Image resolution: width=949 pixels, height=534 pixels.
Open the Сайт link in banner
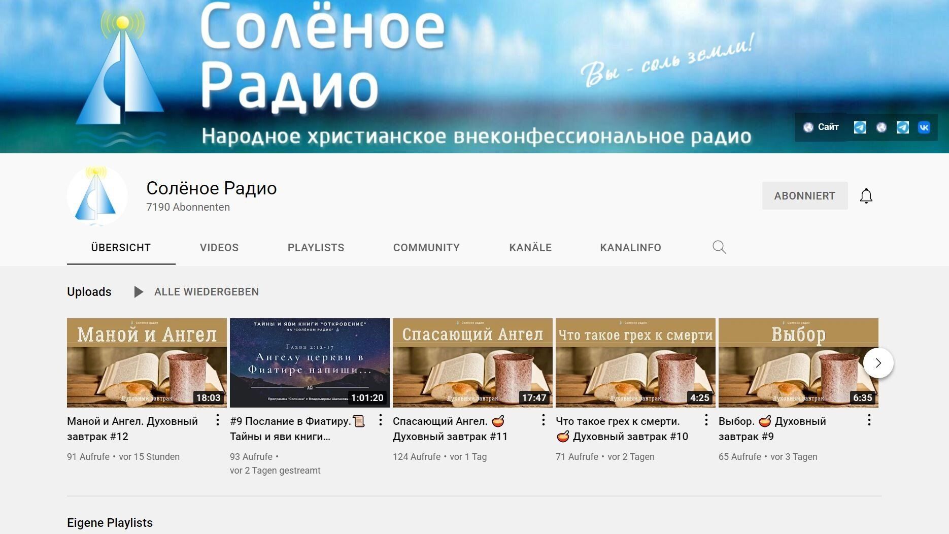(821, 127)
